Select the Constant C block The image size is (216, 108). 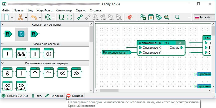click(x=21, y=34)
